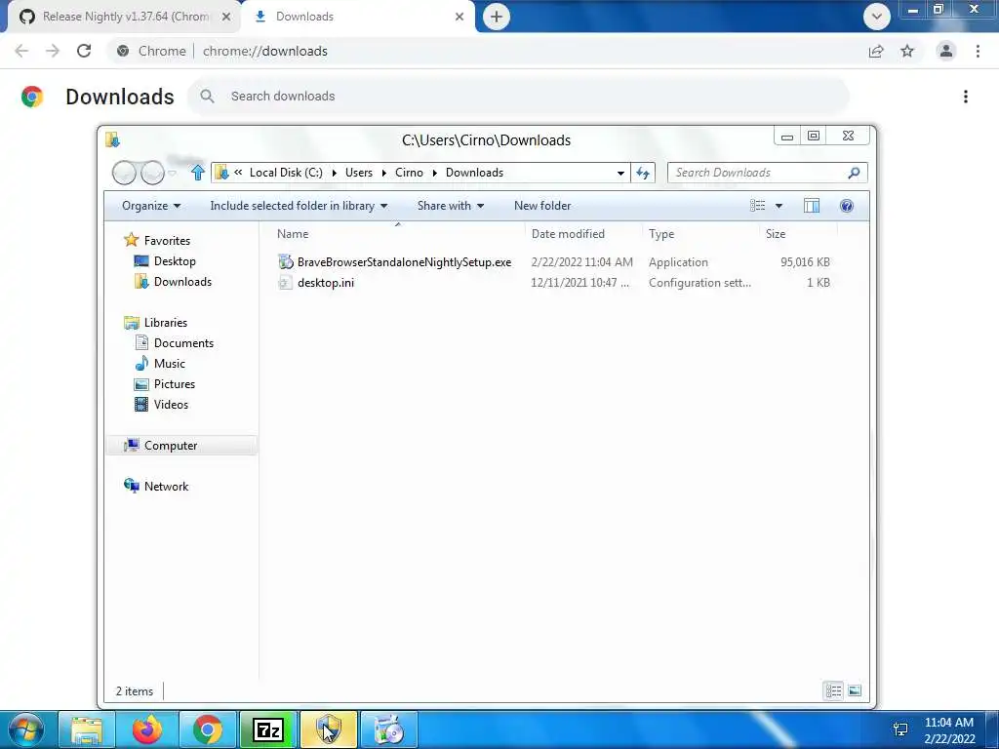Open Windows Explorer from taskbar
999x749 pixels.
[87, 729]
